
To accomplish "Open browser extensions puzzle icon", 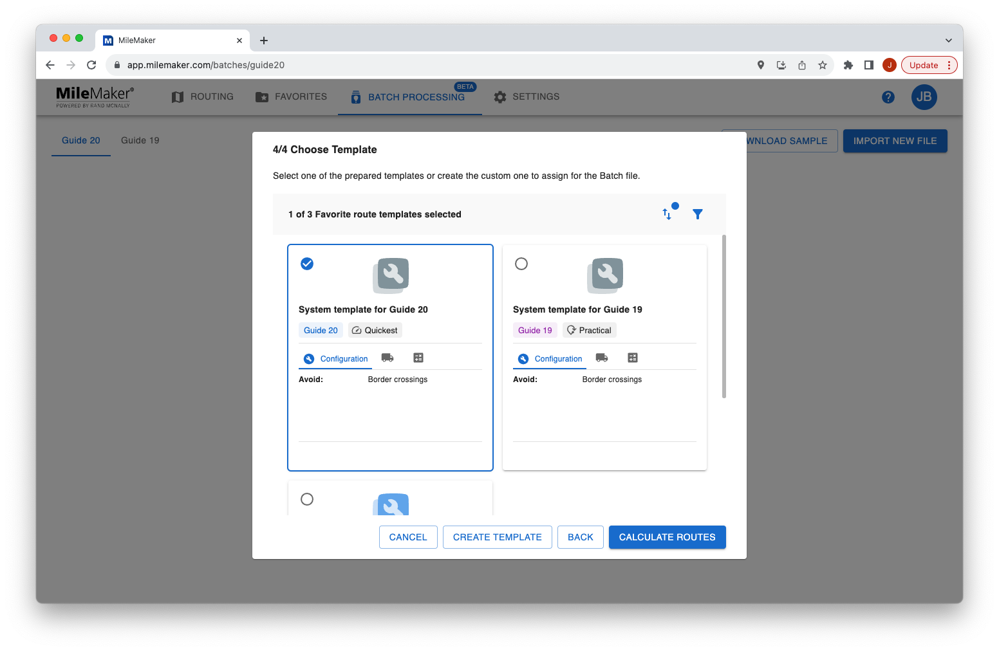I will [x=848, y=65].
